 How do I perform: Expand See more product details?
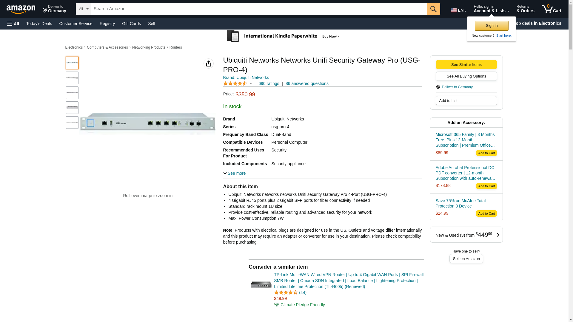point(235,173)
